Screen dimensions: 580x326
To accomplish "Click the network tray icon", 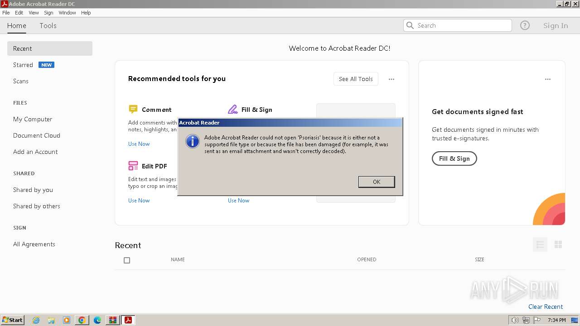I will click(526, 320).
